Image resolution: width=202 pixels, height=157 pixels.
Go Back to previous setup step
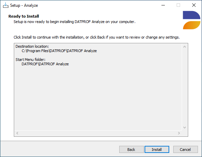tap(131, 150)
